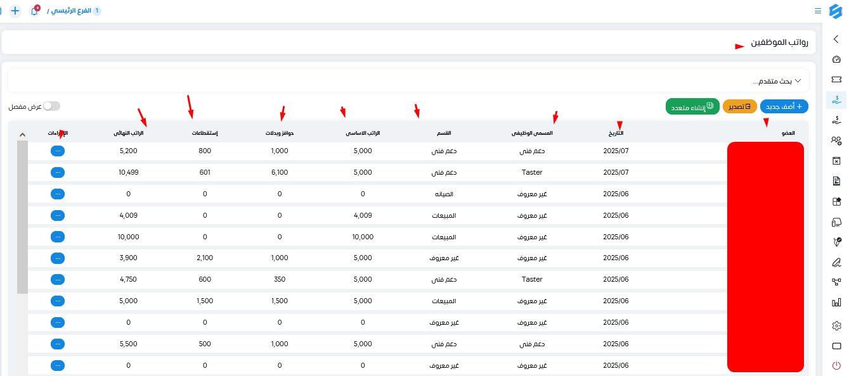Open the الفرع الرئيسي branch selector

coord(74,11)
